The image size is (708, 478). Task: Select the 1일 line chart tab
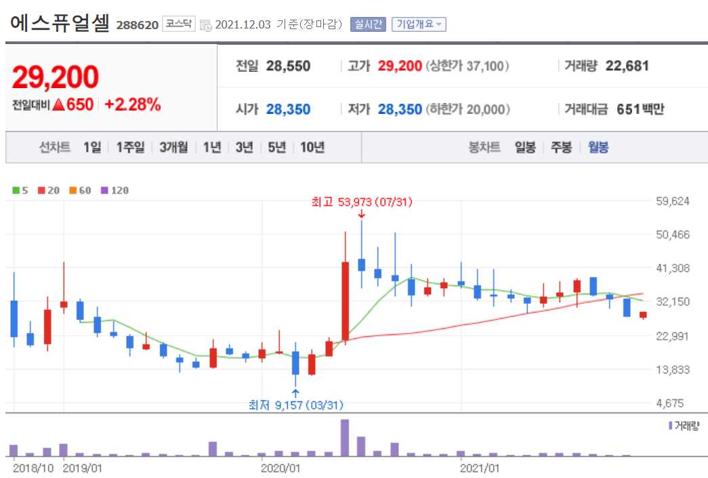coord(92,147)
